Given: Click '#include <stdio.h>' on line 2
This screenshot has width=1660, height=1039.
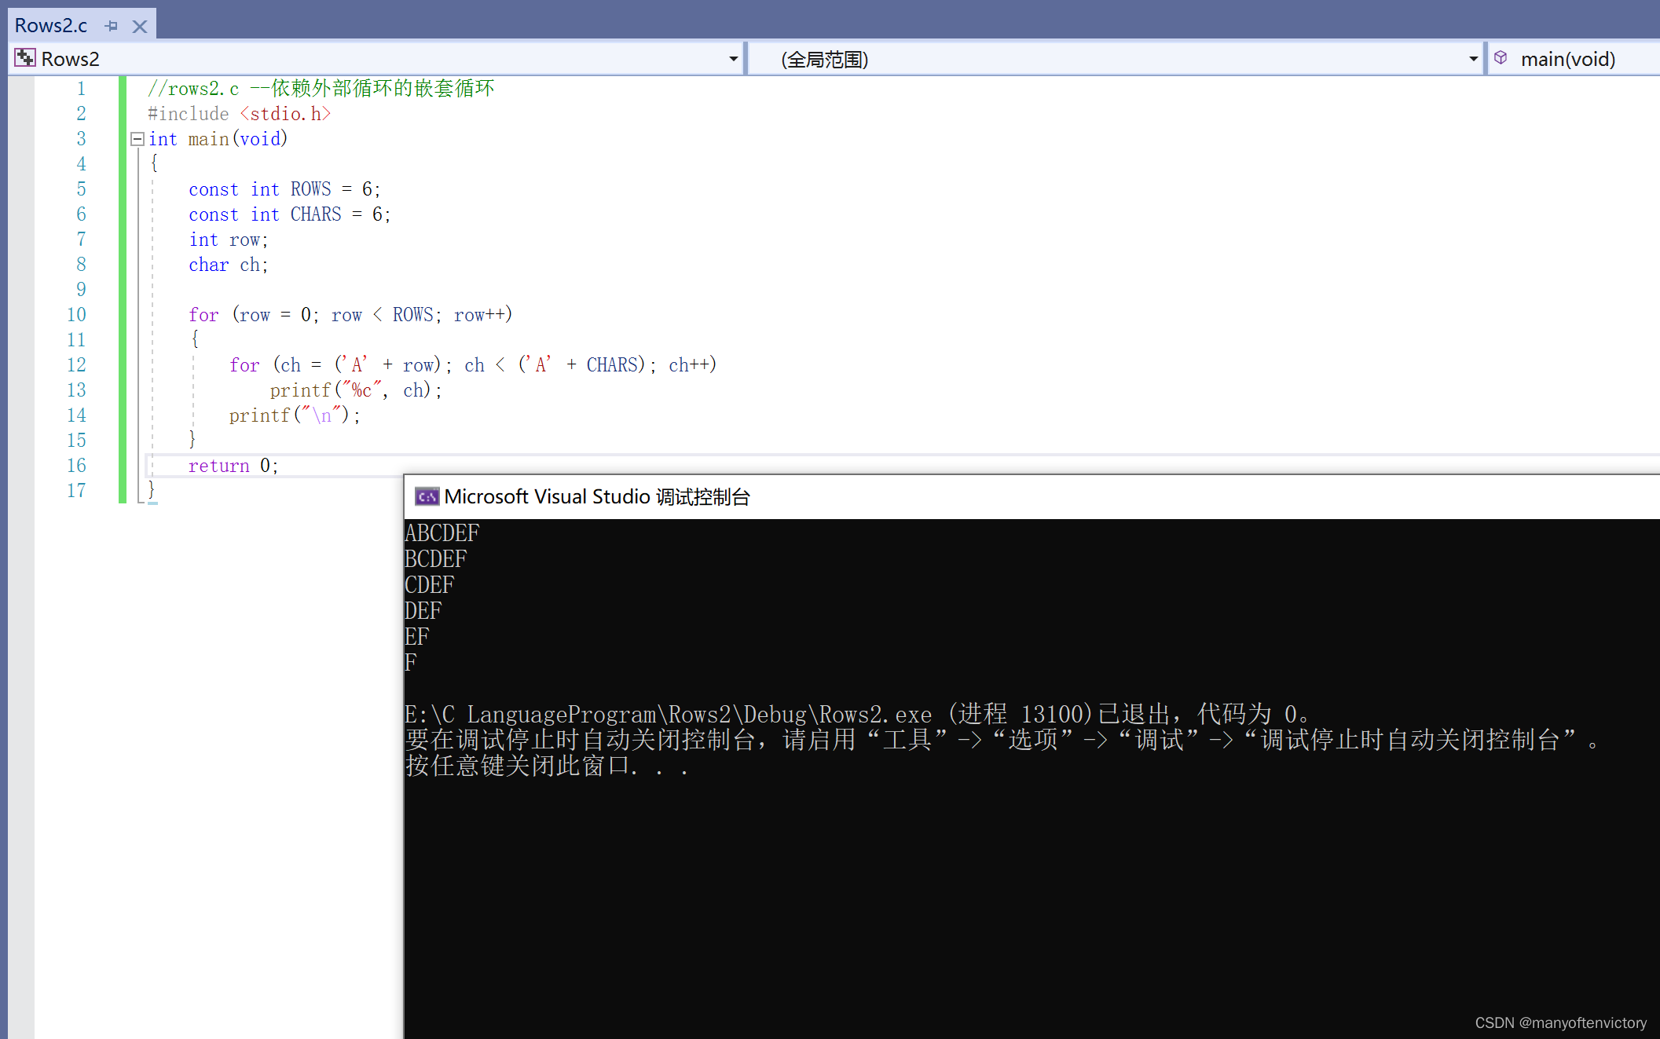Looking at the screenshot, I should tap(240, 114).
